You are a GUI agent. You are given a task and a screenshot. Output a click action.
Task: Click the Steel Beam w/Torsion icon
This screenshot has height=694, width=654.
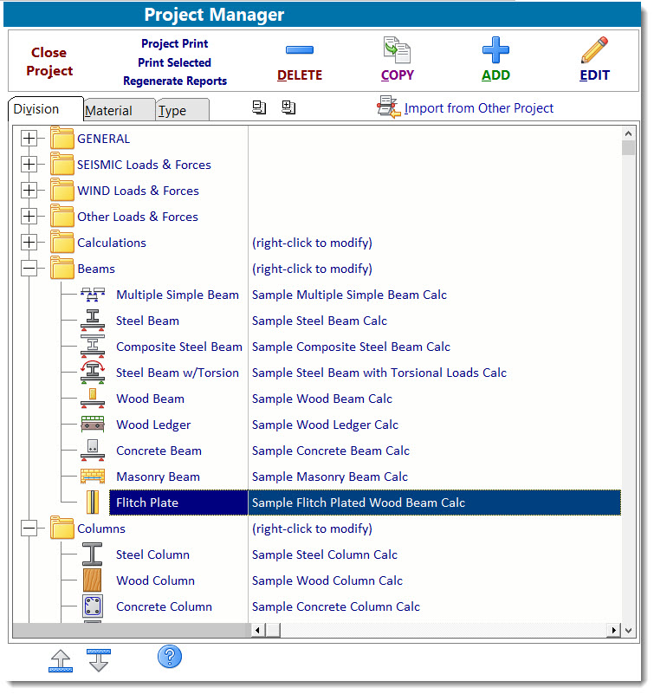(92, 373)
